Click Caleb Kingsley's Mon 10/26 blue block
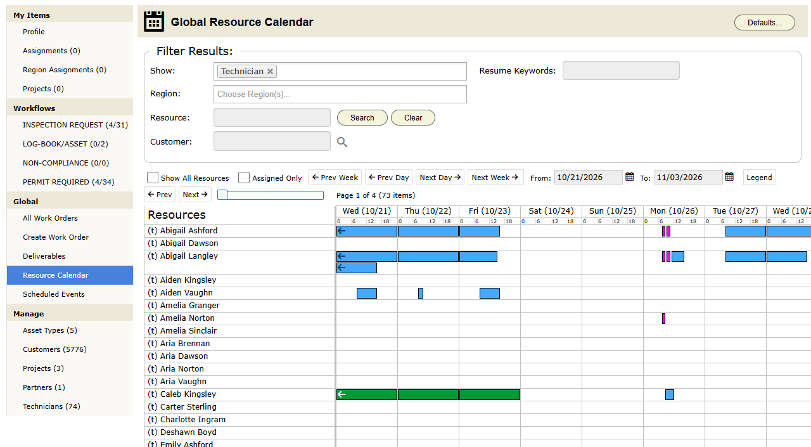 [670, 395]
